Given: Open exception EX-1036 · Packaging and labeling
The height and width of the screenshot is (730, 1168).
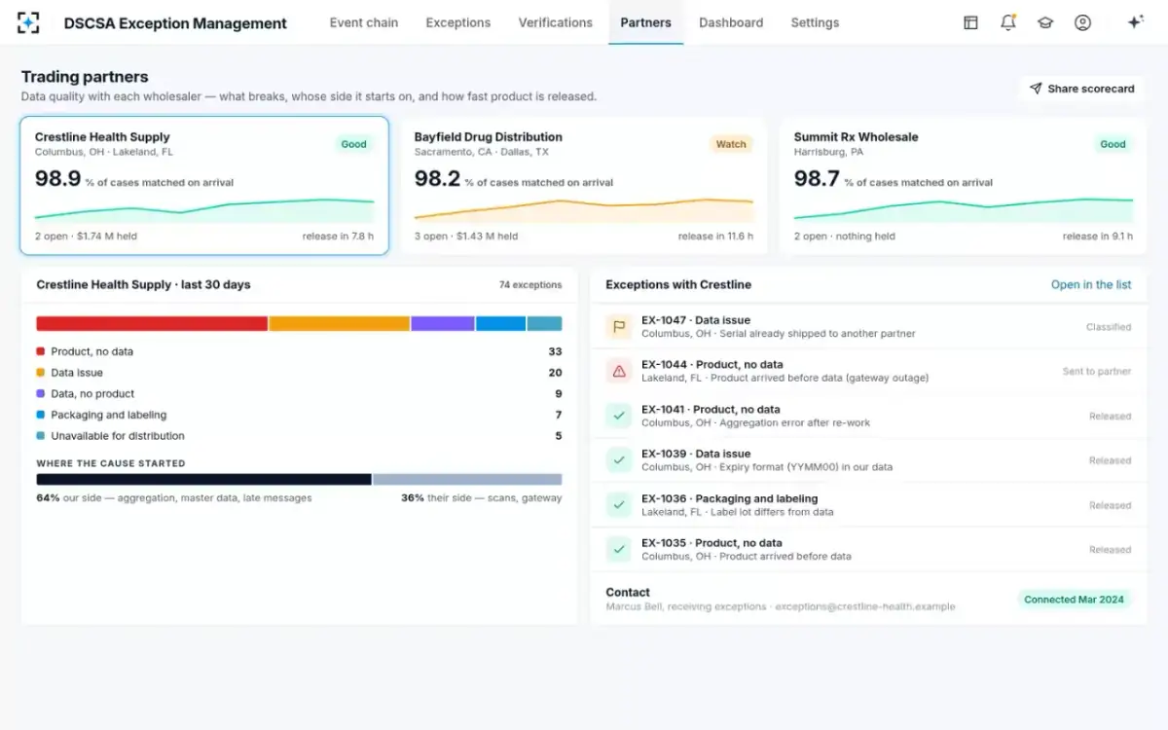Looking at the screenshot, I should tap(869, 505).
